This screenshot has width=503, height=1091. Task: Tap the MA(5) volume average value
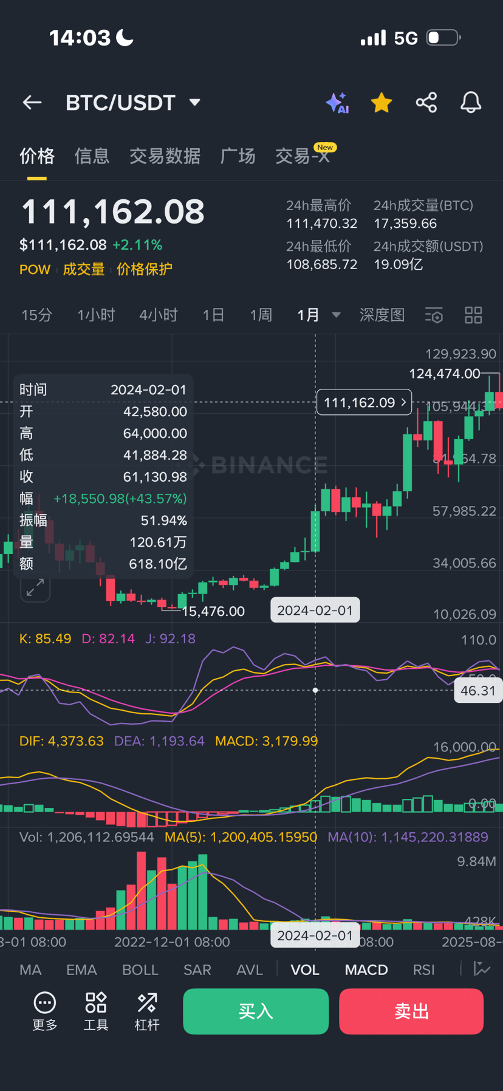241,837
